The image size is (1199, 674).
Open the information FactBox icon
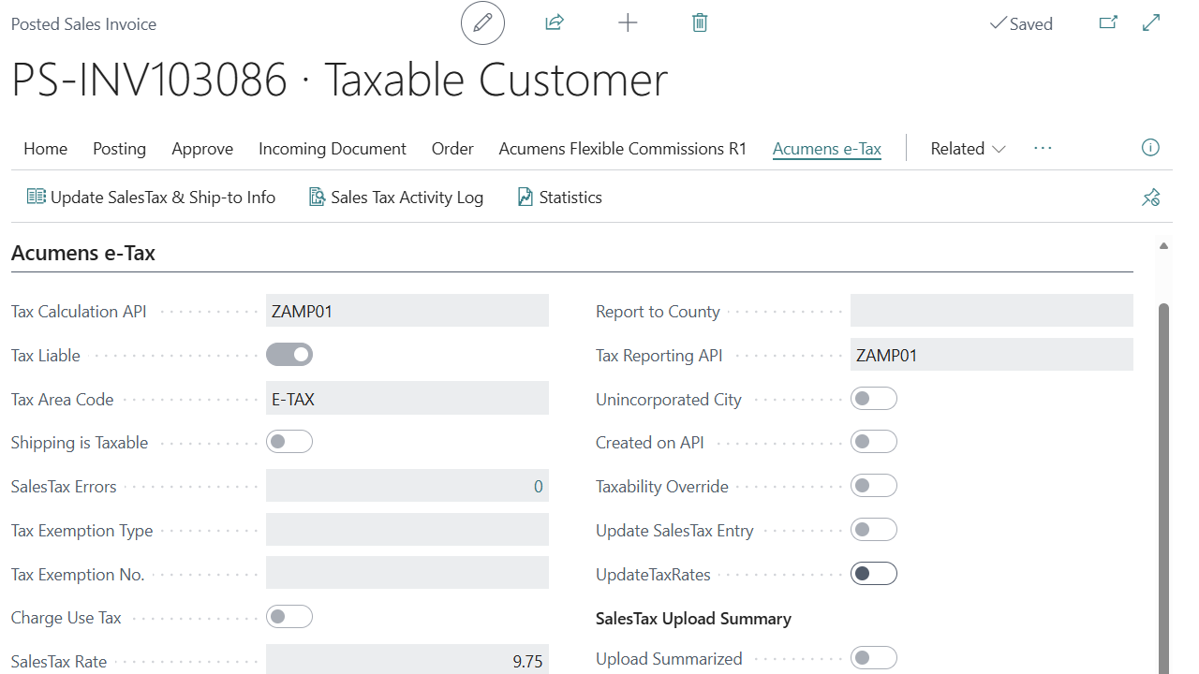1150,148
